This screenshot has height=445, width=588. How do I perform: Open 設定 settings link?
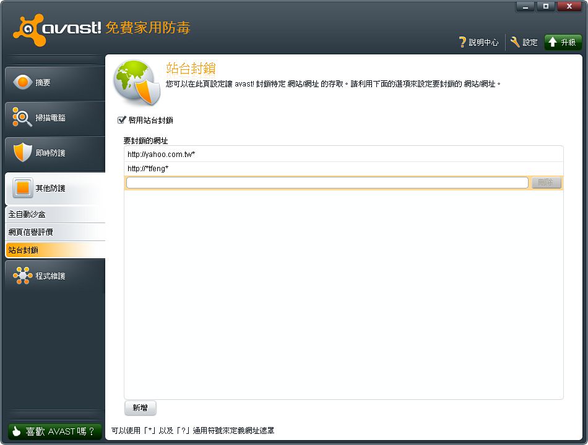click(530, 42)
